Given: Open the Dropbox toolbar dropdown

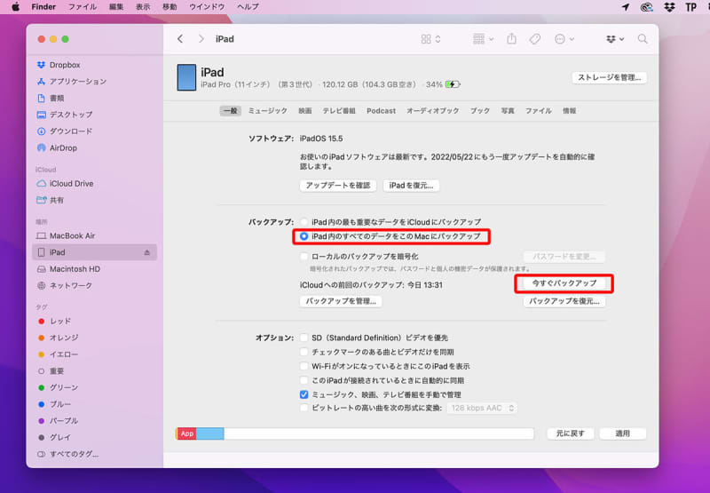Looking at the screenshot, I should pos(615,39).
